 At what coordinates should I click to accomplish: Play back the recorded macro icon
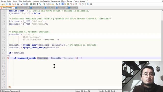click(85, 4)
